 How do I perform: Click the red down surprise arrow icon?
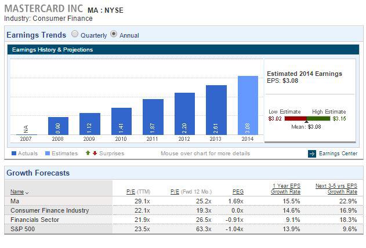coord(95,153)
